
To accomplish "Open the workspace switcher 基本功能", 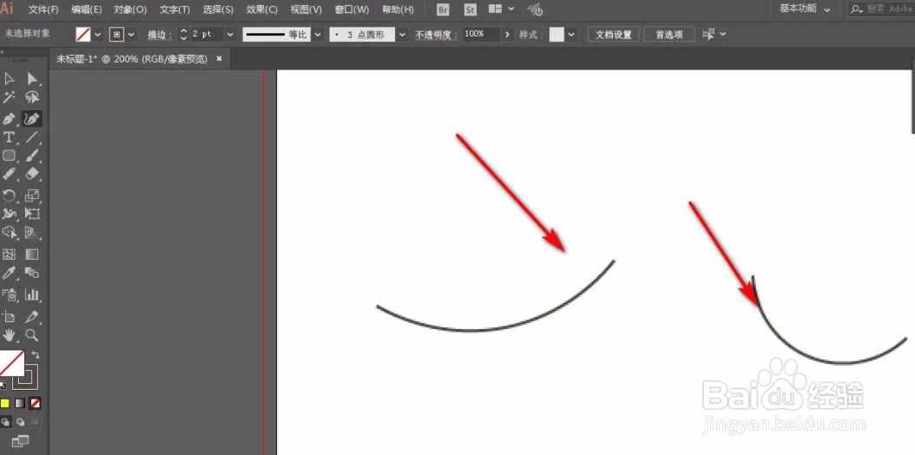I will point(806,10).
